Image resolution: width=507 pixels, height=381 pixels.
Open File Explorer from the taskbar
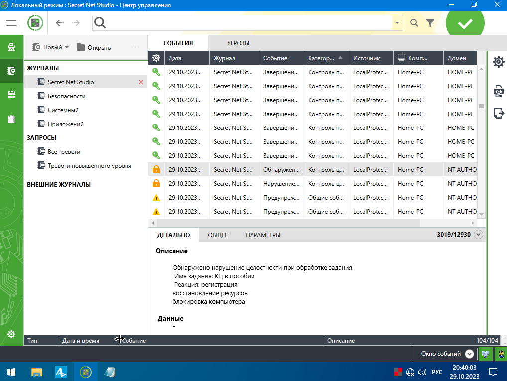click(36, 372)
